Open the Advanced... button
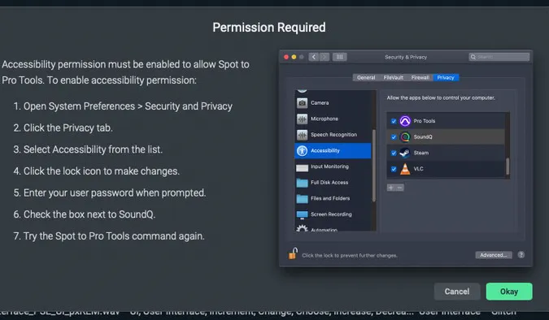Image resolution: width=549 pixels, height=320 pixels. click(x=494, y=255)
